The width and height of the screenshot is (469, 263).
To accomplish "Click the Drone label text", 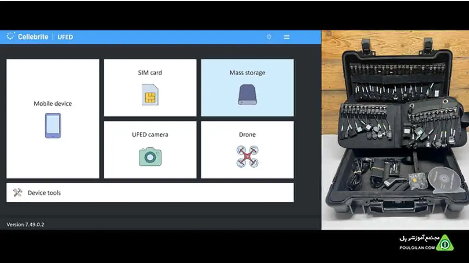I will pos(247,135).
